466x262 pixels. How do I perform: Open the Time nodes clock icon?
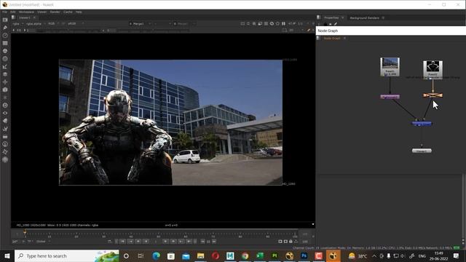[x=5, y=36]
